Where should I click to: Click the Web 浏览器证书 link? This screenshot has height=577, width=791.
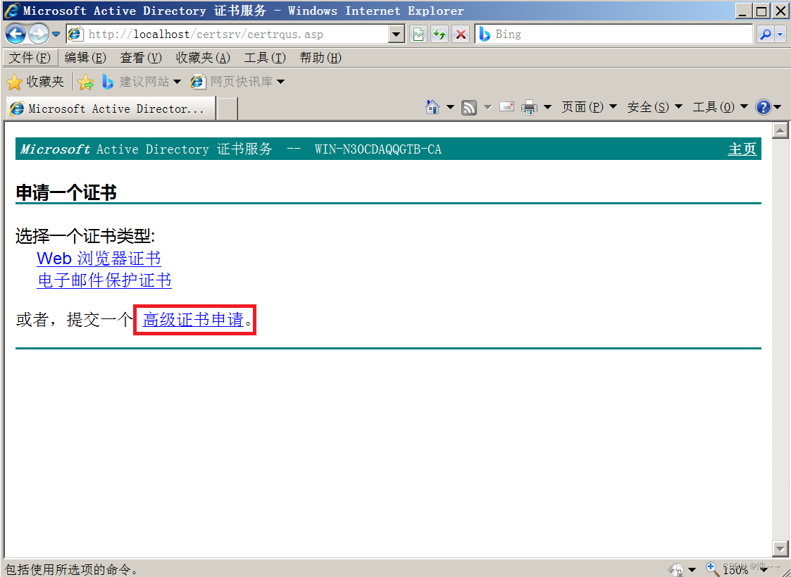pyautogui.click(x=99, y=259)
